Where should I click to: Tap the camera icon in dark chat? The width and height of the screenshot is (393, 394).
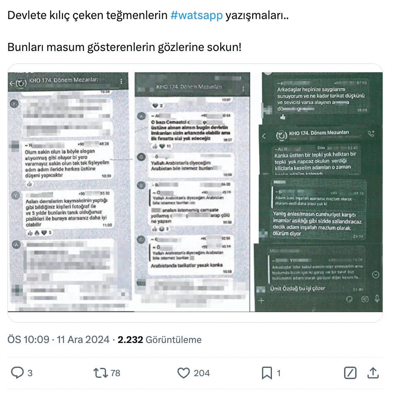click(x=365, y=299)
